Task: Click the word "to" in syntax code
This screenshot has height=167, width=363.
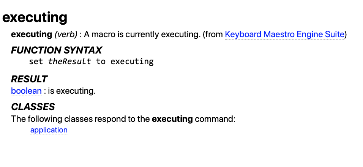Action: [x=101, y=61]
